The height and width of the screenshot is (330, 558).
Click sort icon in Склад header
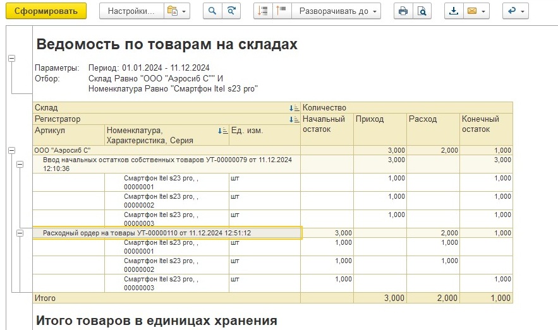coord(294,108)
